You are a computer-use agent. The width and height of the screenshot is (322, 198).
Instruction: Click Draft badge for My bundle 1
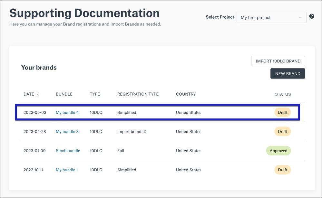click(282, 170)
